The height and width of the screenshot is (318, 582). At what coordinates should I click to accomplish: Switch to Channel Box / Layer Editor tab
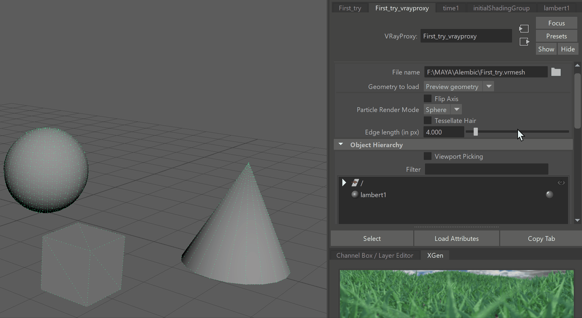375,255
